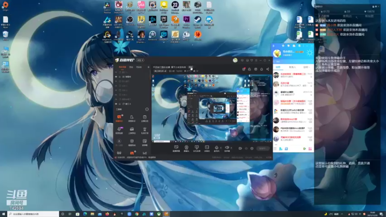
Task: Click the share icon above stream preview
Action: pos(268,69)
